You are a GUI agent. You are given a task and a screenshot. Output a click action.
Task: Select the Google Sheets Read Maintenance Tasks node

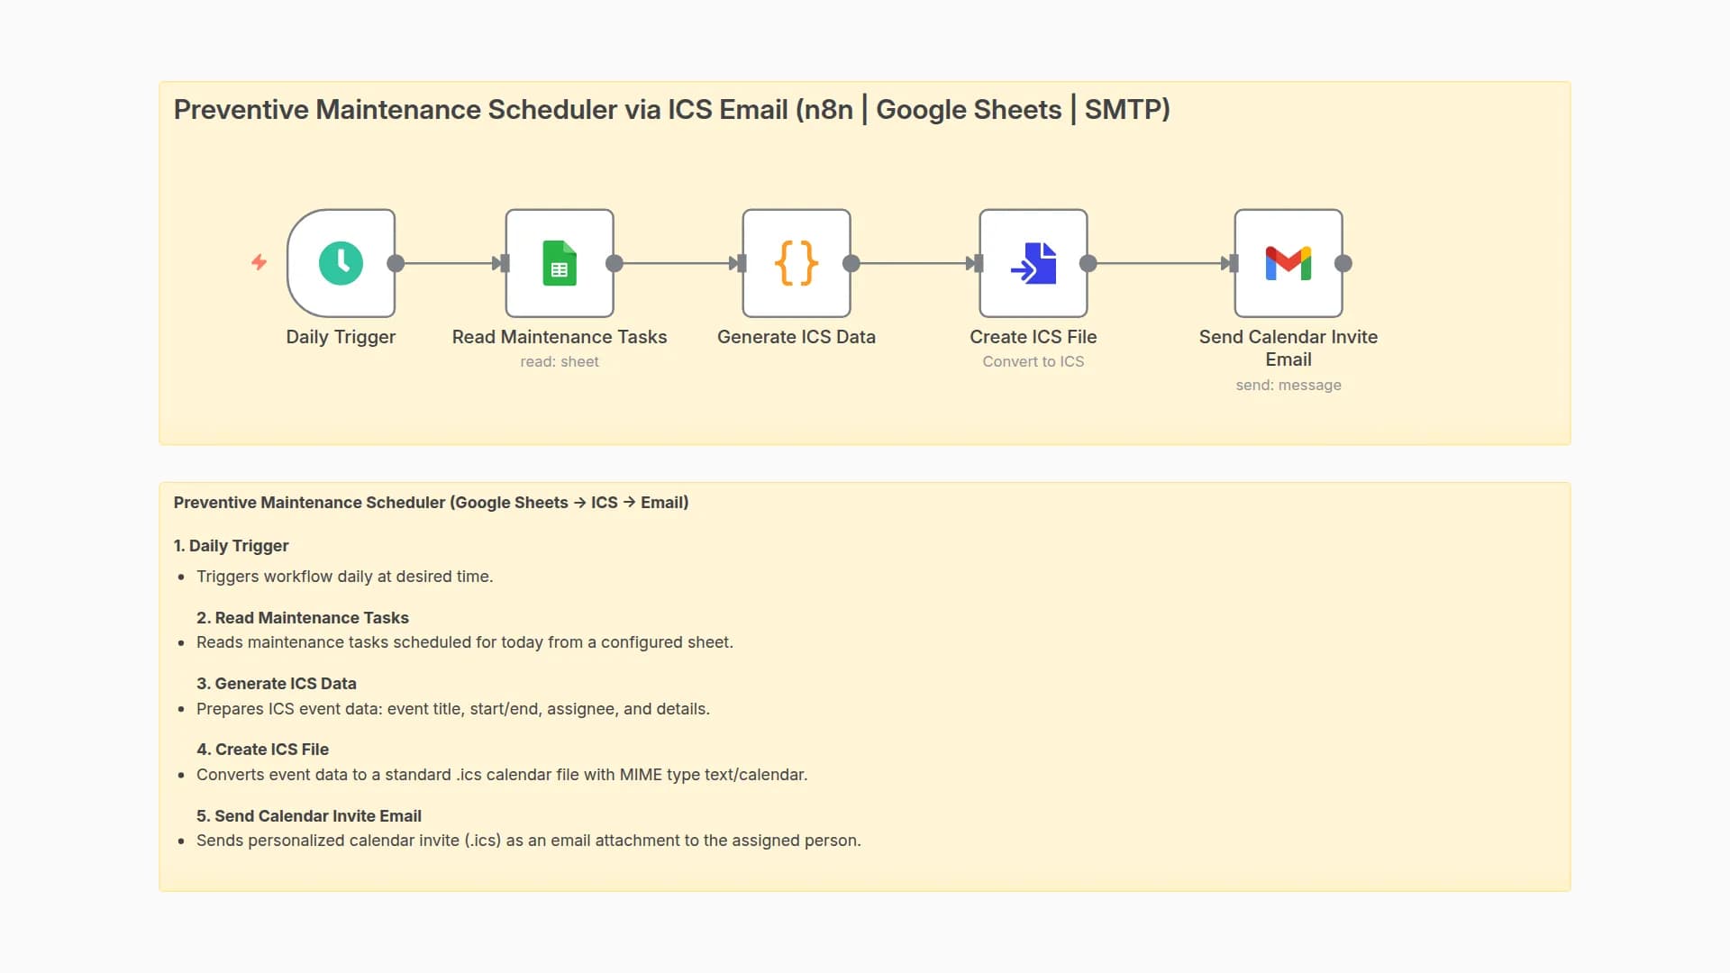(x=559, y=263)
